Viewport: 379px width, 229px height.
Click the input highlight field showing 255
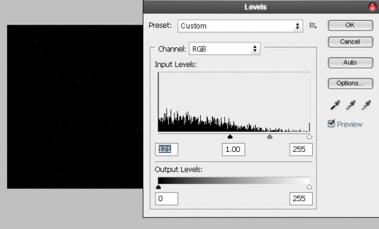301,149
